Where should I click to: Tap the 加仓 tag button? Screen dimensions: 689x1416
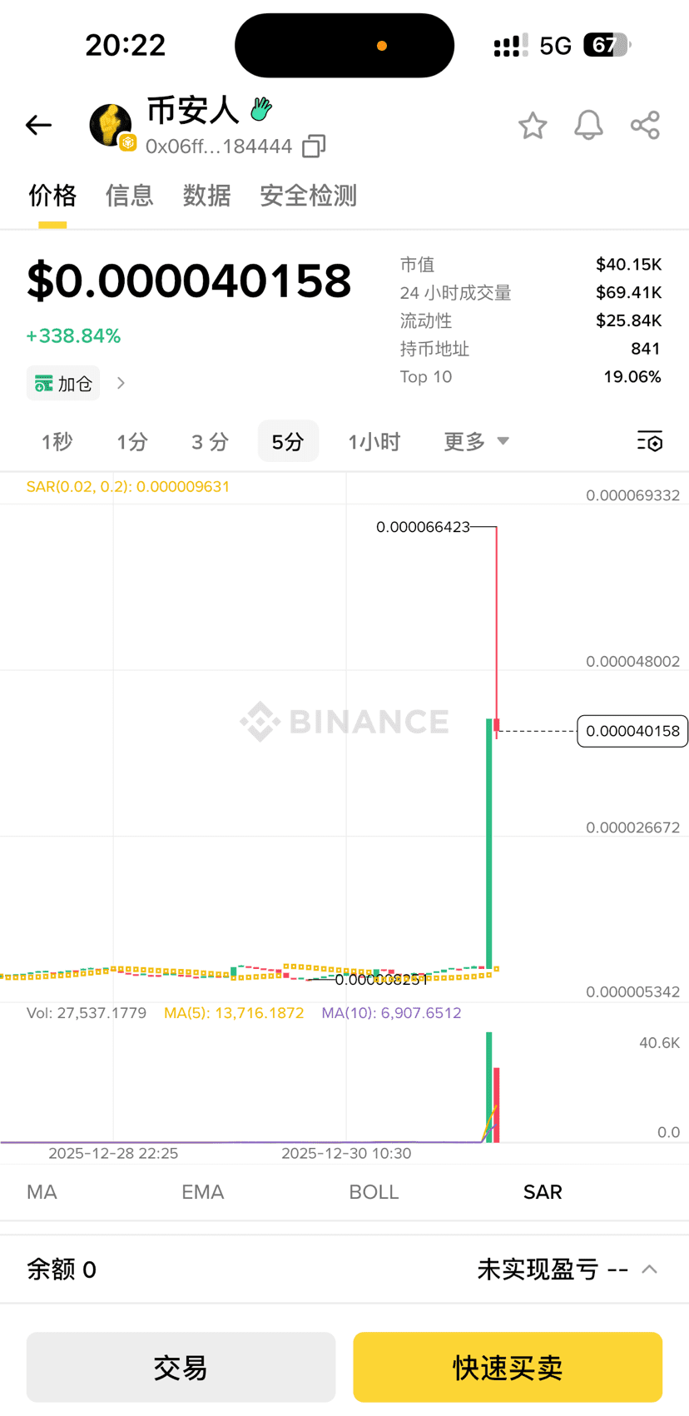click(x=63, y=383)
